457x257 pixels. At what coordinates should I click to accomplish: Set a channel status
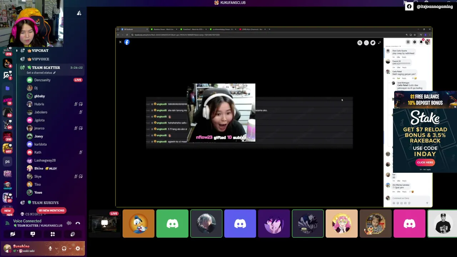tap(41, 73)
